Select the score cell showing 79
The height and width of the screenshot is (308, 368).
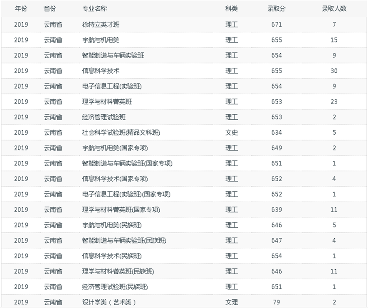click(x=277, y=302)
